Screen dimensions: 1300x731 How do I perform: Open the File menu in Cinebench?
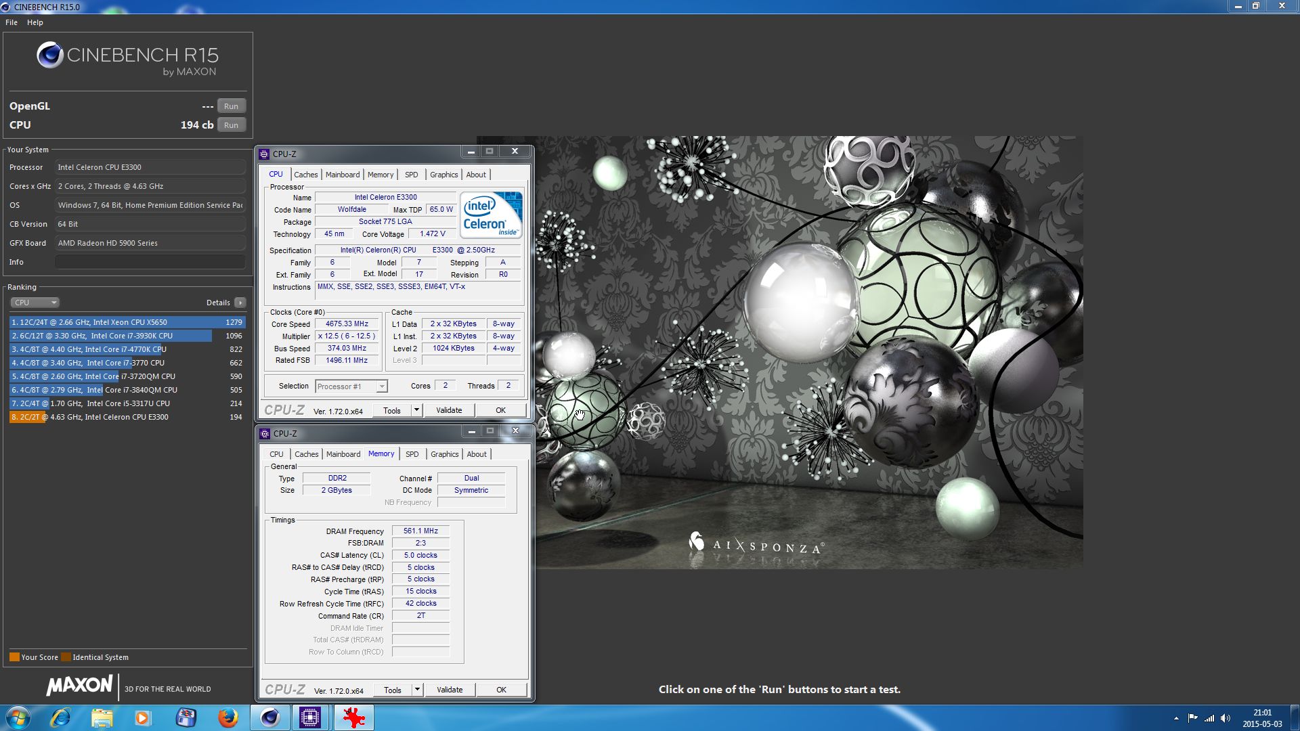coord(12,22)
